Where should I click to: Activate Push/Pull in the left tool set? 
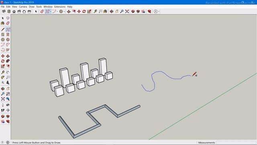point(8,56)
